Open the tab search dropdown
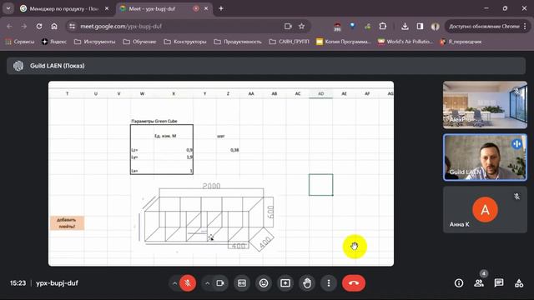The height and width of the screenshot is (300, 534). click(8, 8)
